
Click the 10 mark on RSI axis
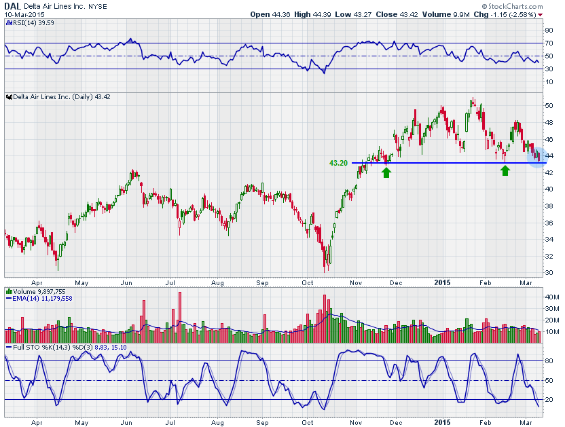pyautogui.click(x=549, y=81)
